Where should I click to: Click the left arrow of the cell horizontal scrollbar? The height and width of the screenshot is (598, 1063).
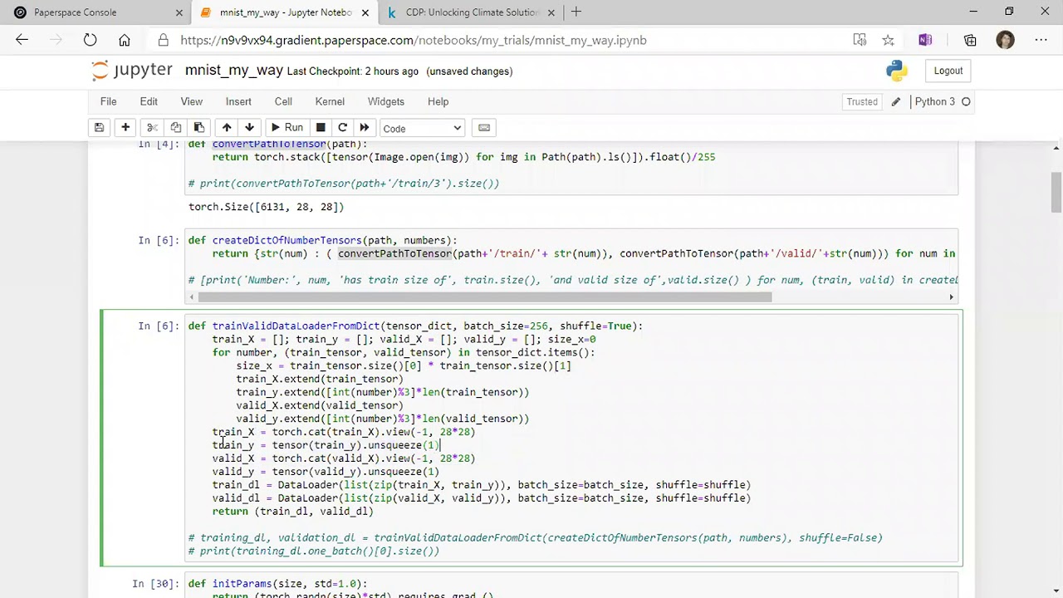[193, 297]
